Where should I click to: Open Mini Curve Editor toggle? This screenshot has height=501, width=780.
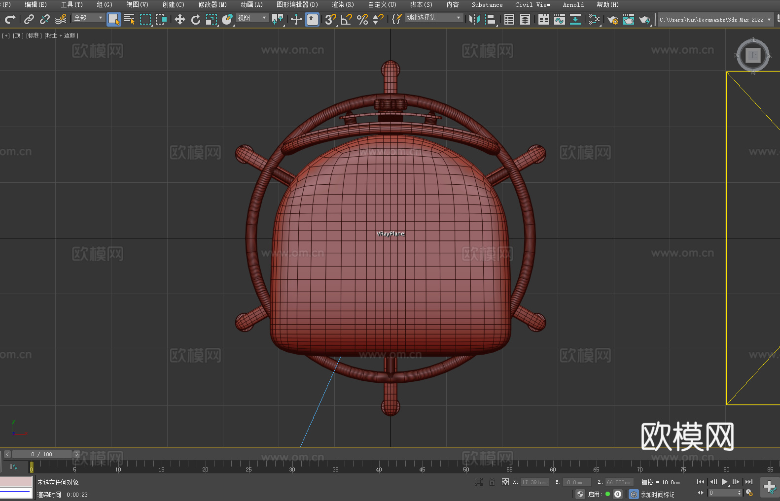13,467
